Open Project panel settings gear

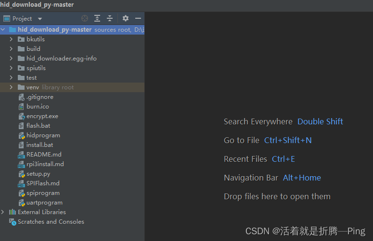coord(125,18)
